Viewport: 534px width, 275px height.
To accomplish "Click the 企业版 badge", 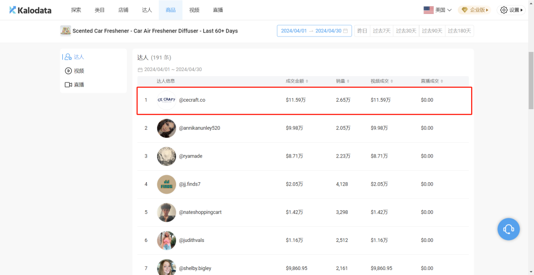I will [474, 10].
